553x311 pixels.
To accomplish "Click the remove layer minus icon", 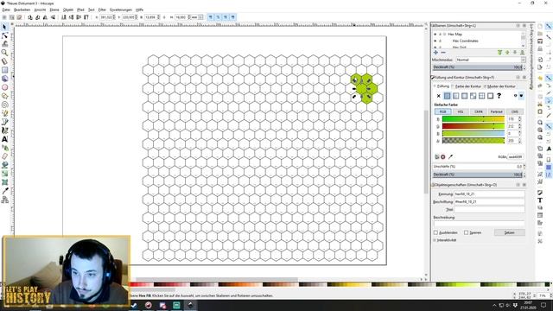I will coord(443,53).
